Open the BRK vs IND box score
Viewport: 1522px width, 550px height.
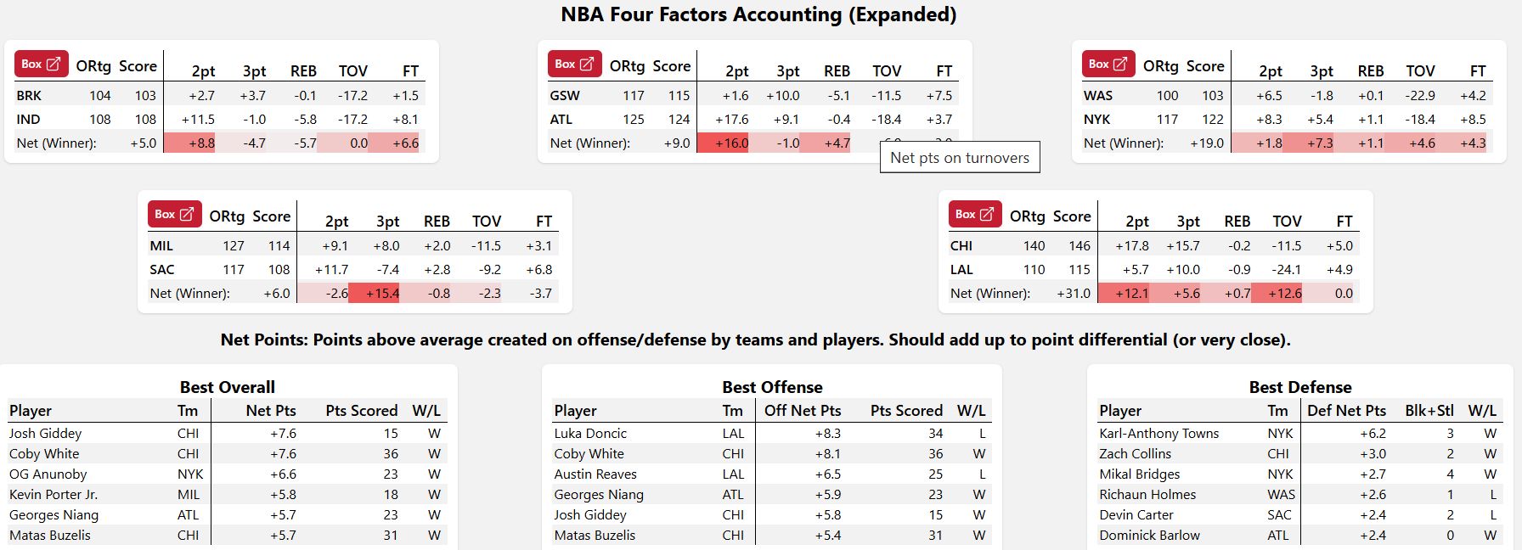coord(41,65)
